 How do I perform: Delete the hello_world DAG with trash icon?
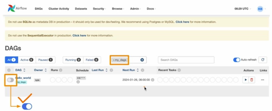(x=252, y=80)
